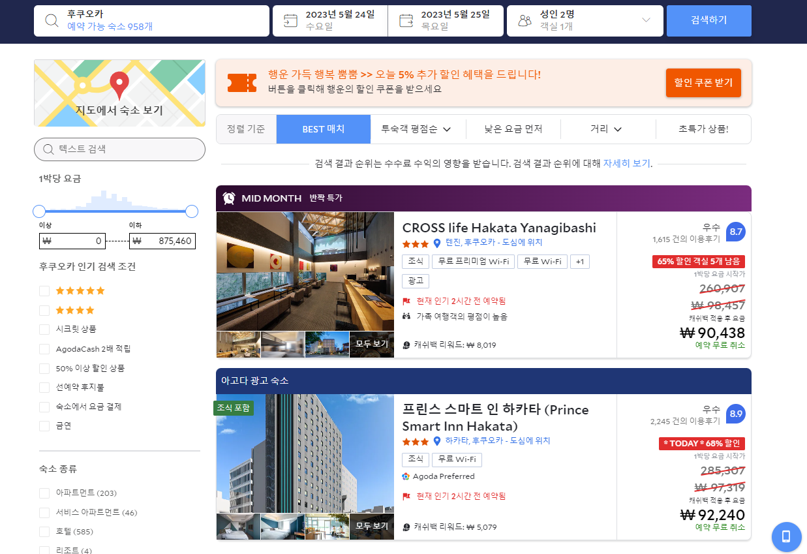Expand the 투숙객 평점순 sort dropdown
The height and width of the screenshot is (554, 807).
[418, 129]
